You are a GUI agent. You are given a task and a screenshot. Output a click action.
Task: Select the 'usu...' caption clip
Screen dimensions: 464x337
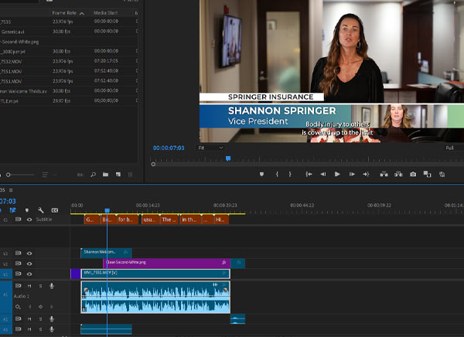pos(150,220)
